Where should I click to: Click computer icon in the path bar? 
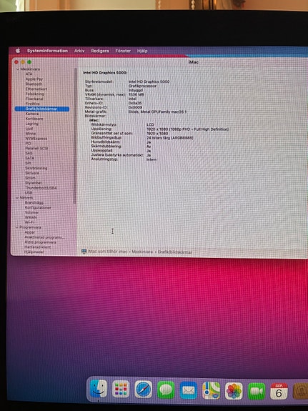[84, 251]
